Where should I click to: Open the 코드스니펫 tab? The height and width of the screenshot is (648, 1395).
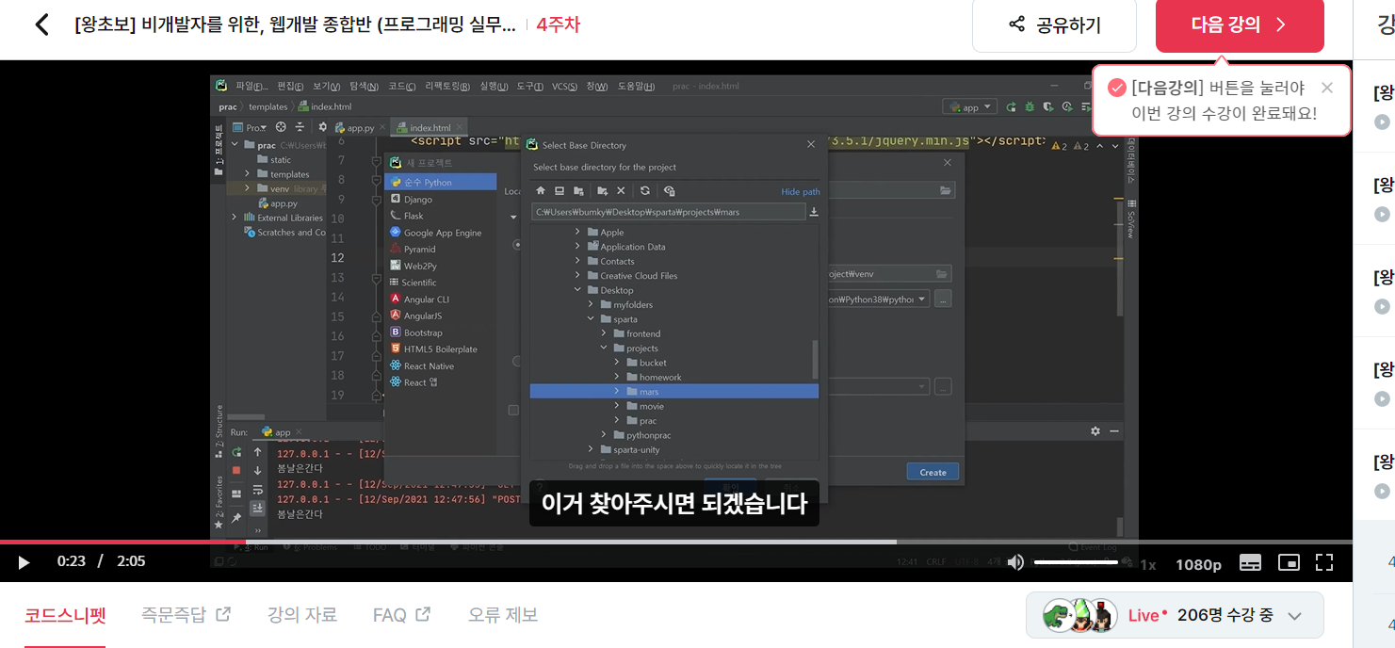point(65,615)
